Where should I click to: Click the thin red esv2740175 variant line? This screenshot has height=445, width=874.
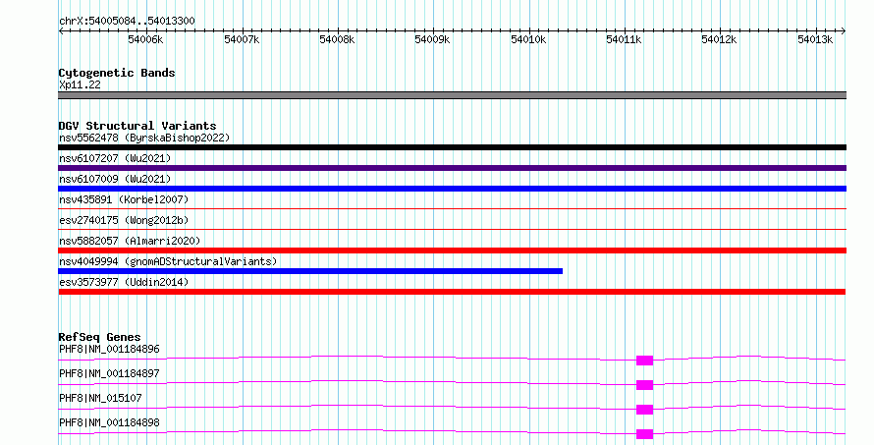click(452, 230)
